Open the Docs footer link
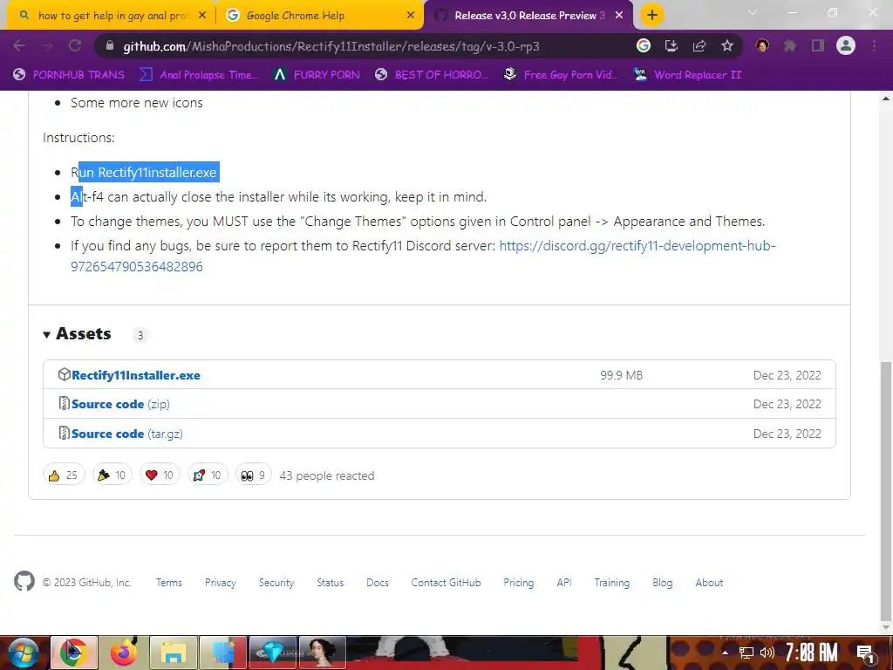The height and width of the screenshot is (670, 893). click(x=378, y=583)
